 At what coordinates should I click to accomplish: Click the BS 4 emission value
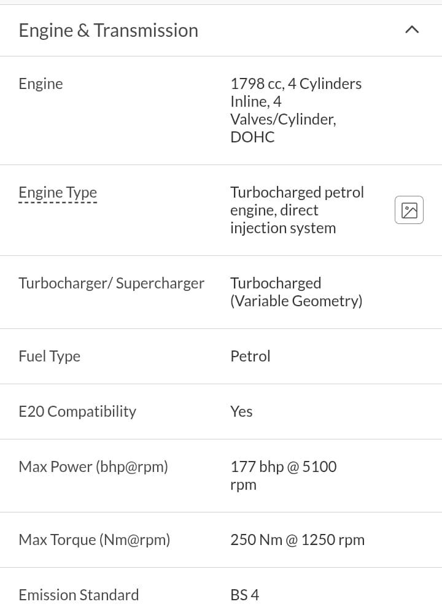pos(244,595)
